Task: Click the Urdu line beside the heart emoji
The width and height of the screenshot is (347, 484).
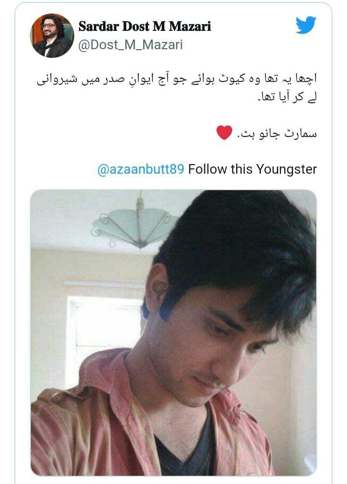Action: [277, 133]
